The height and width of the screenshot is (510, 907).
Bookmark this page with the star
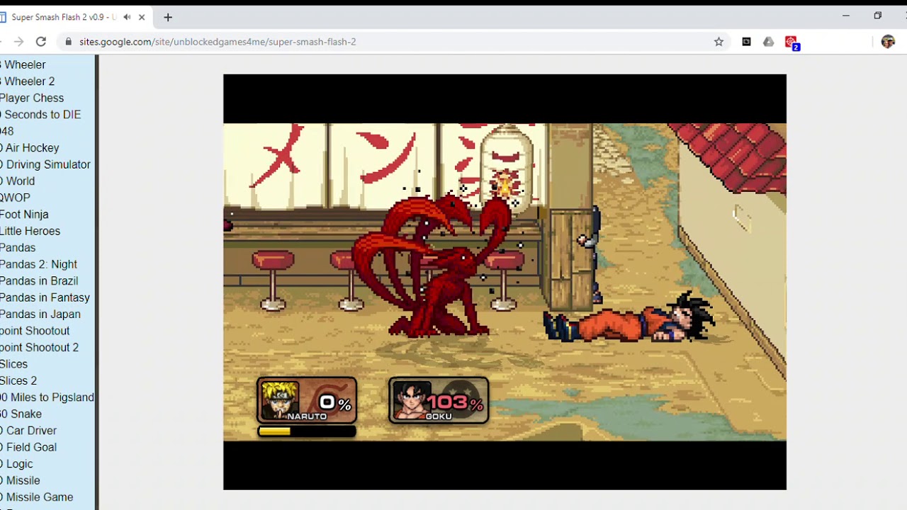(x=719, y=42)
